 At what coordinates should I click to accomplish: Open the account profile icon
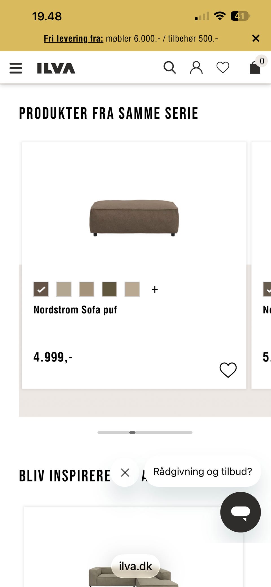point(196,67)
